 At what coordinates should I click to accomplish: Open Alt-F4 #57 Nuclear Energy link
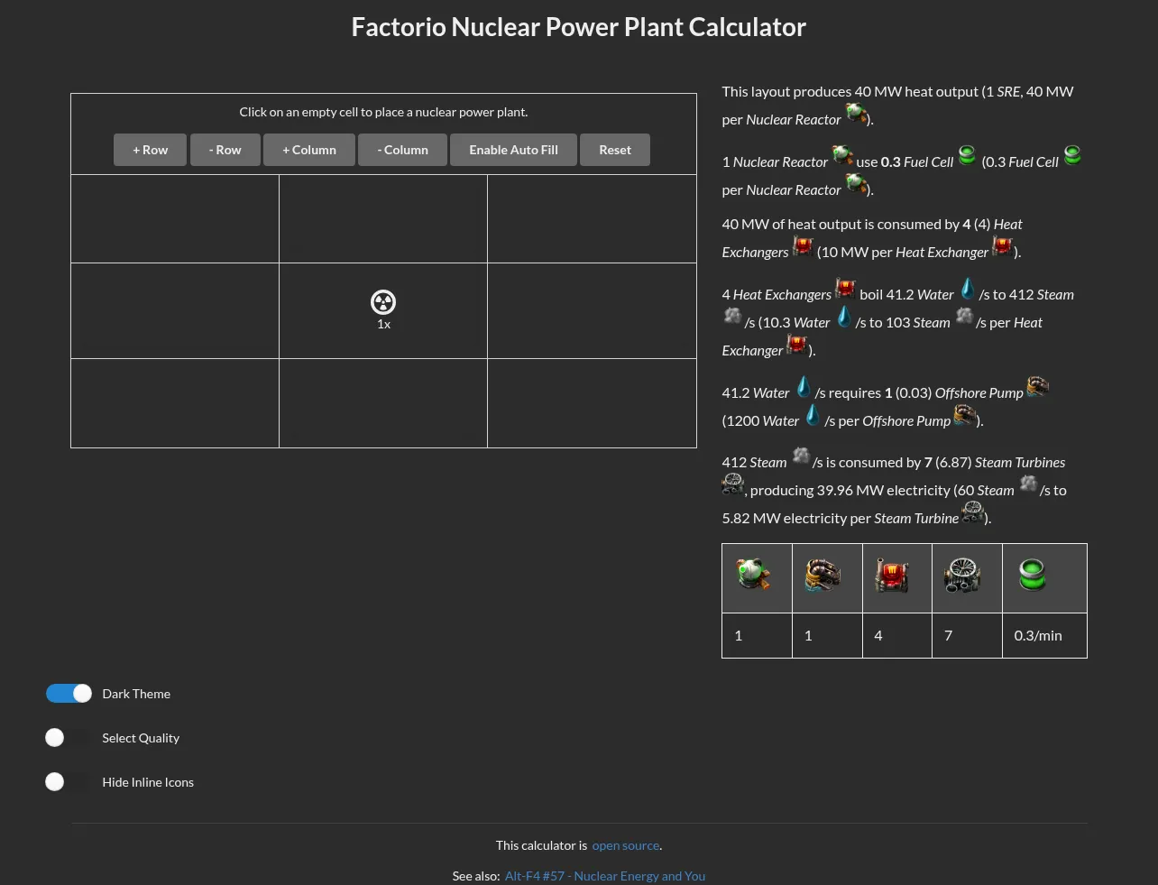tap(605, 876)
